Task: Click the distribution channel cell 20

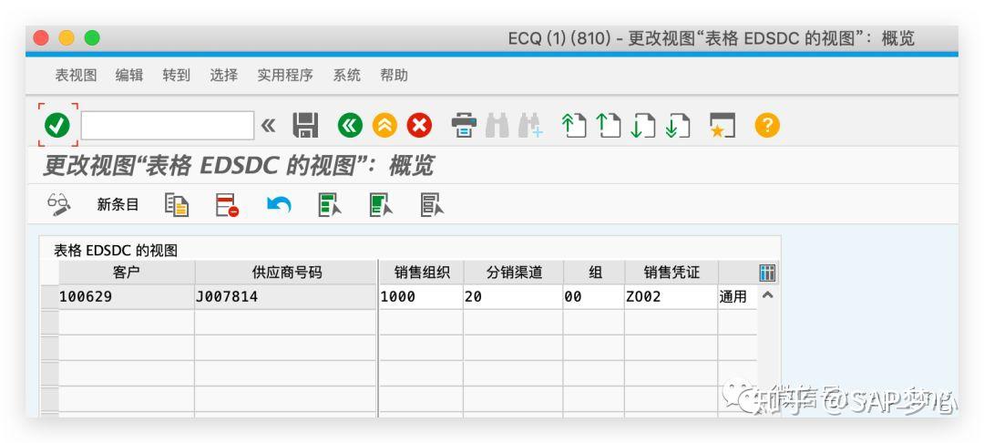Action: (514, 297)
